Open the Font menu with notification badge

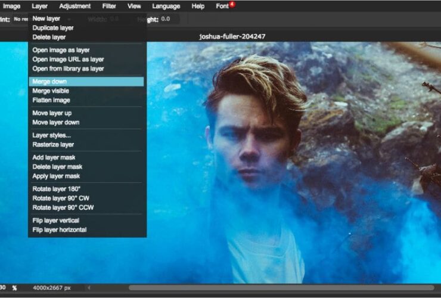[225, 6]
